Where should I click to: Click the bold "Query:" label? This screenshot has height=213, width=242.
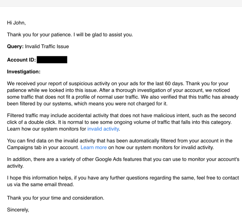tap(15, 46)
